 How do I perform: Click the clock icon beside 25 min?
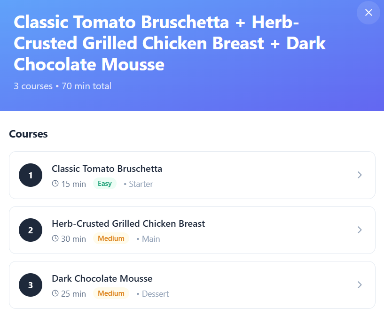[x=55, y=293]
